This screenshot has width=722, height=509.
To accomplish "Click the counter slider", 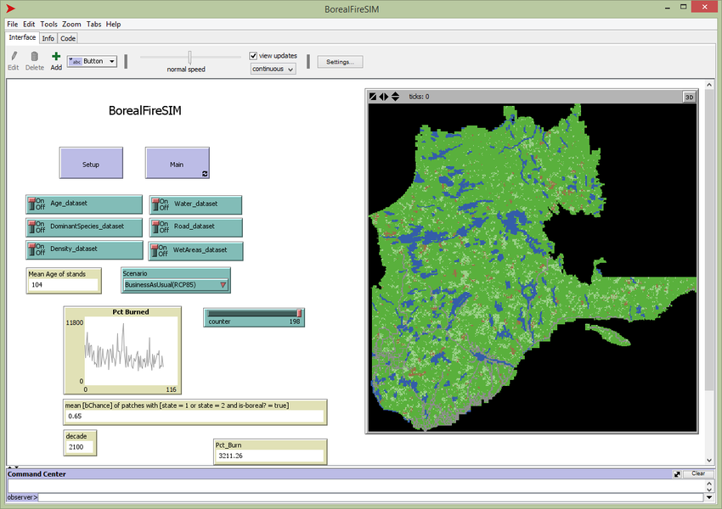I will tap(253, 313).
